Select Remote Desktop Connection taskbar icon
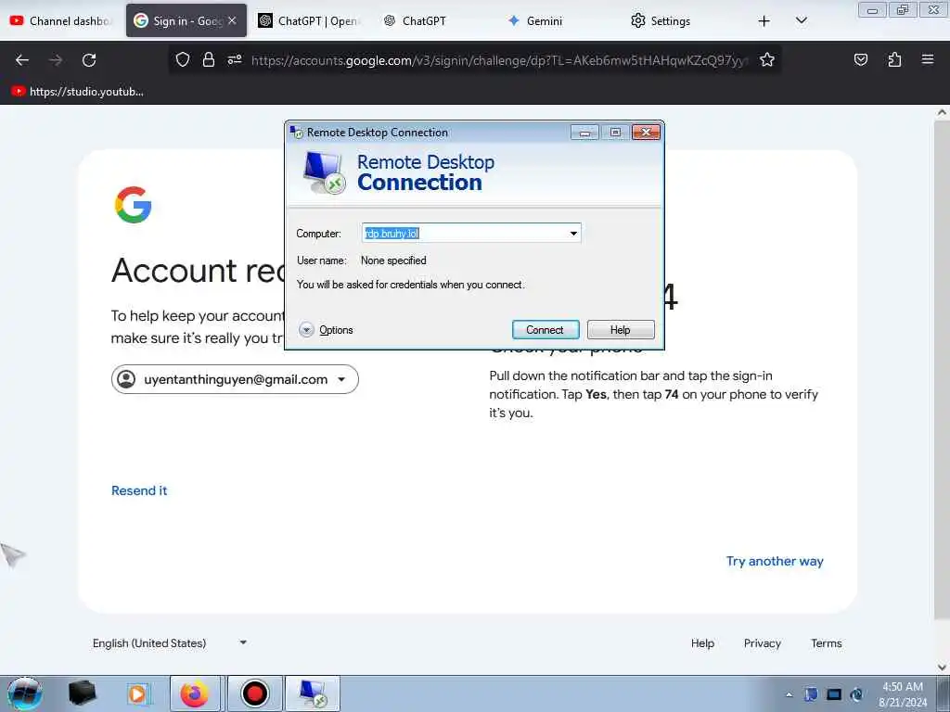950x712 pixels. click(x=313, y=693)
